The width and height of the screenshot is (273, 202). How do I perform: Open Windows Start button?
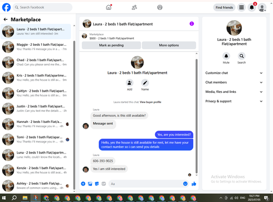[x=4, y=198]
